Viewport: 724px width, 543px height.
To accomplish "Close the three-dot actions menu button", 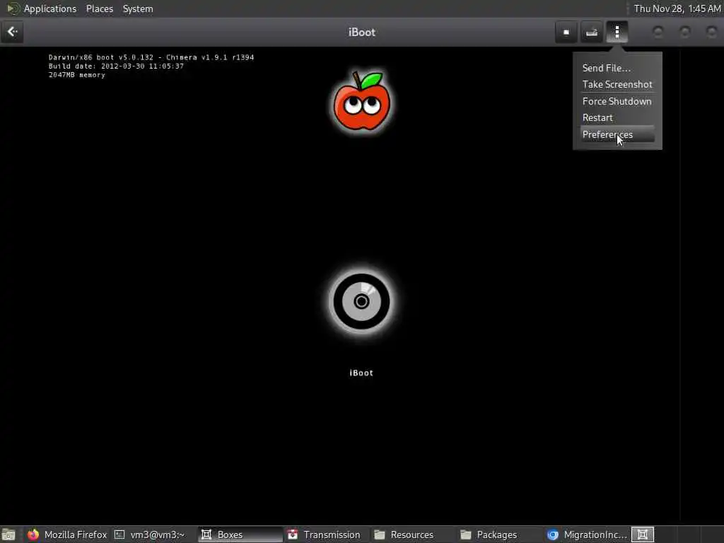I will tap(617, 32).
